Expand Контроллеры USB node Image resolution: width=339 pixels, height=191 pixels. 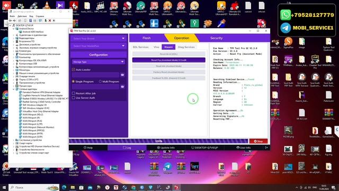click(x=13, y=64)
